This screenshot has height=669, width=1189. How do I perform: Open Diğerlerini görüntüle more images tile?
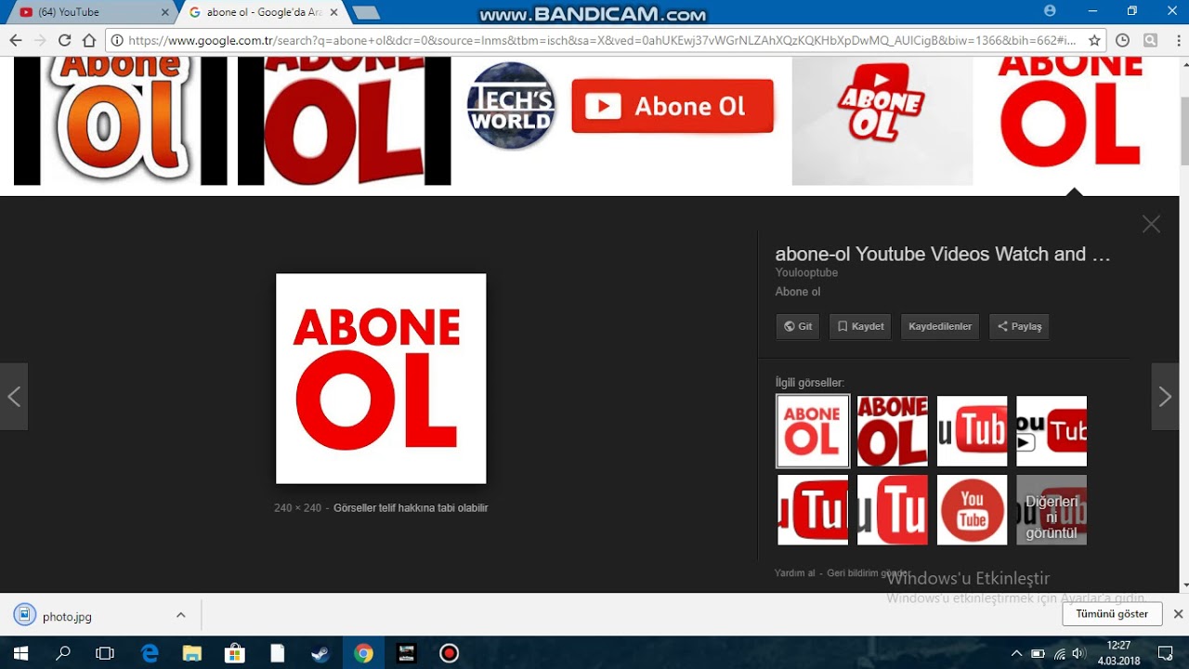pos(1052,509)
